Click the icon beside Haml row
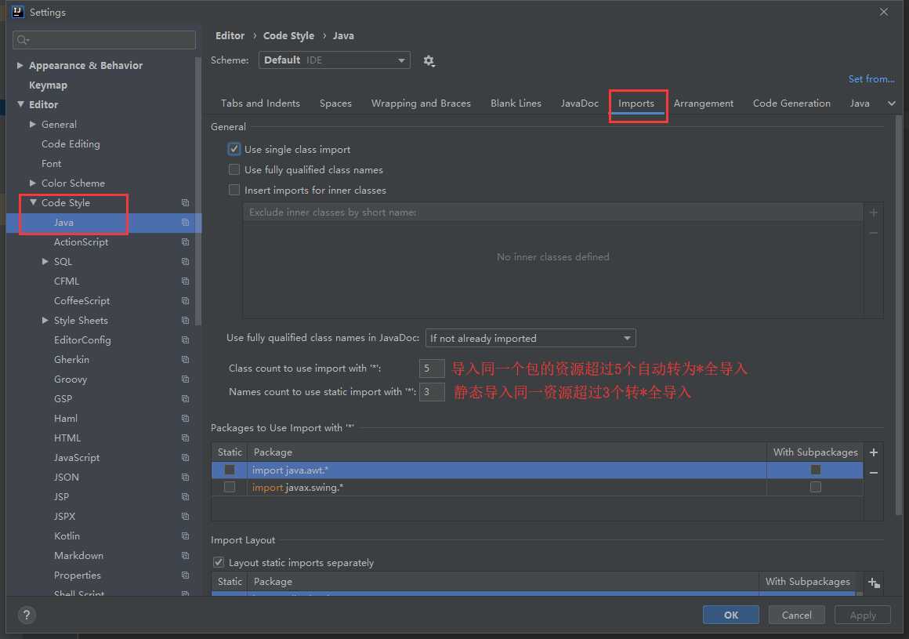This screenshot has height=639, width=909. [x=185, y=419]
